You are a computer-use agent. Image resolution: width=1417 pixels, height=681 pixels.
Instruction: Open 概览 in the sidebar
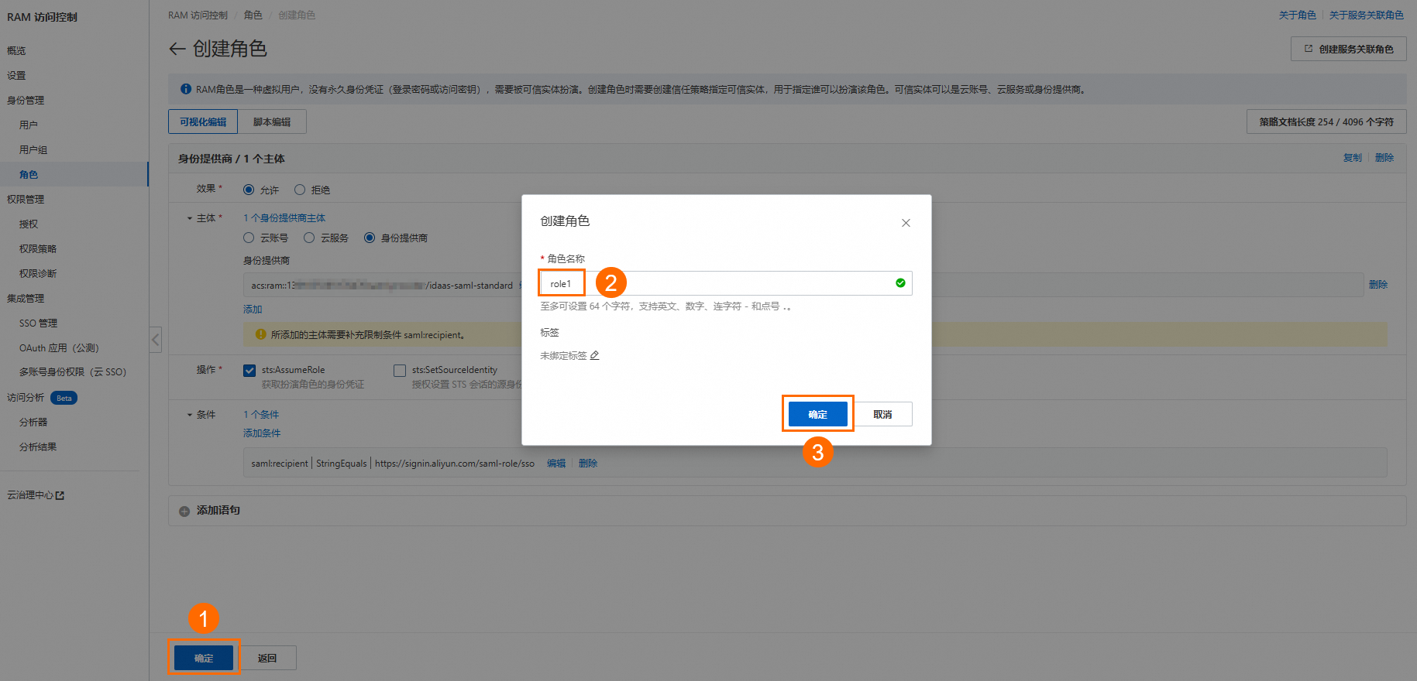point(16,50)
